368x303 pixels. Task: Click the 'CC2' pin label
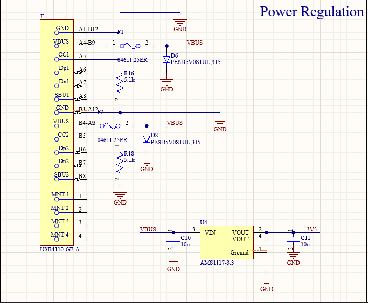click(x=64, y=135)
